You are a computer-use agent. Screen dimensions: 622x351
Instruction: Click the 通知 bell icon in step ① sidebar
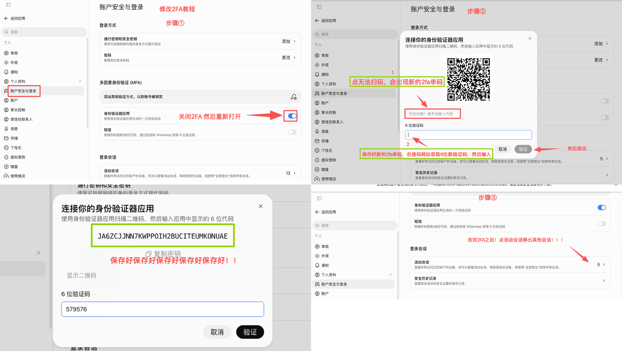click(x=6, y=72)
